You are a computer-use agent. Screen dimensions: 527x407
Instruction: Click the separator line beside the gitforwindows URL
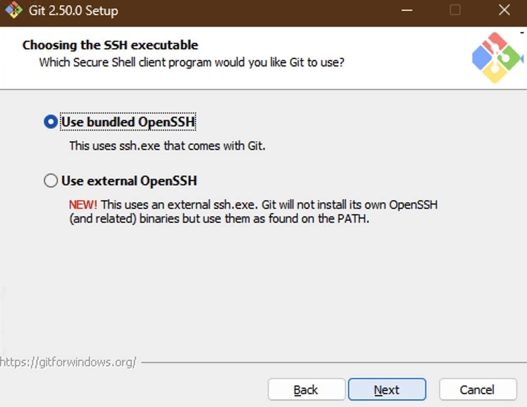(x=334, y=363)
